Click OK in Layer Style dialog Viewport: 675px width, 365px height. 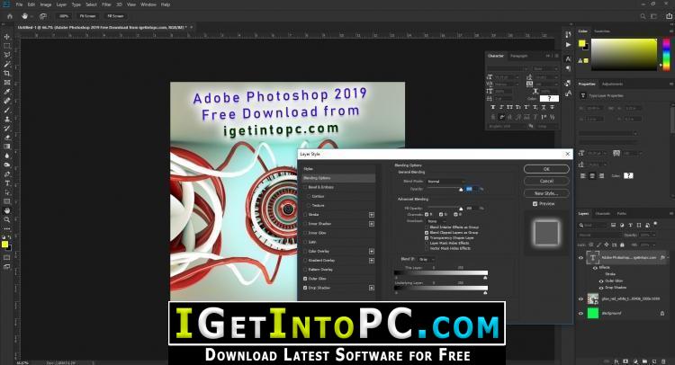coord(546,169)
